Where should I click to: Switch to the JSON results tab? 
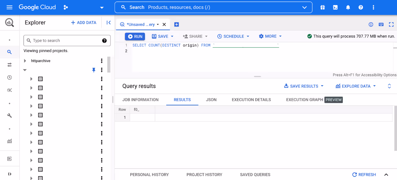pos(211,100)
